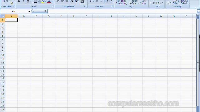Open Find & Select menu
The image size is (200, 112).
coord(184,2)
